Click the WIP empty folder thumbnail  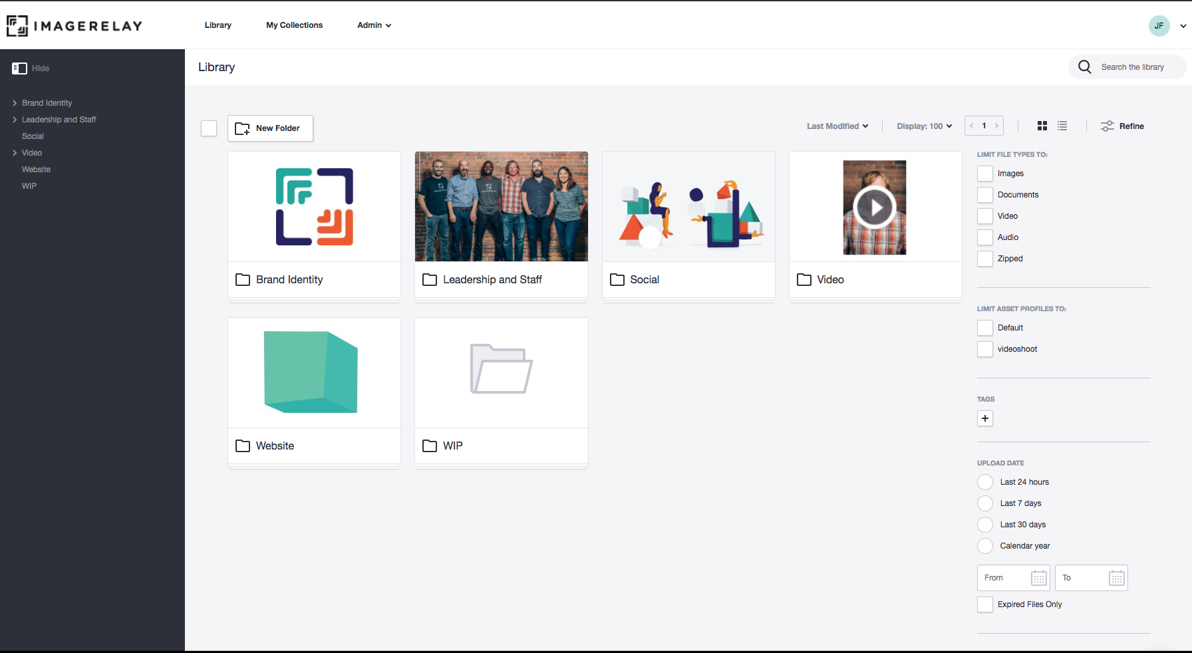pos(502,369)
